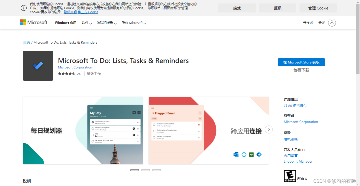Click the 详细信息 heading
This screenshot has height=186, width=360.
tap(291, 99)
